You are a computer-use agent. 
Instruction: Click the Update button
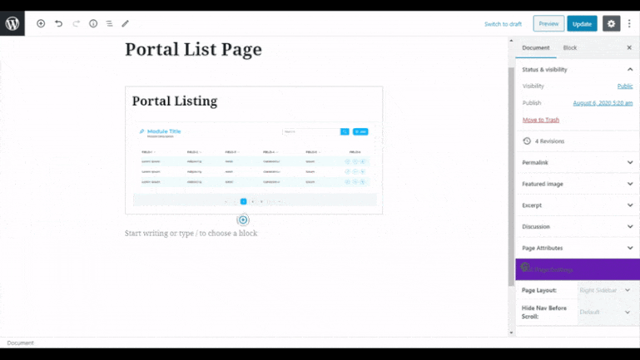click(582, 23)
